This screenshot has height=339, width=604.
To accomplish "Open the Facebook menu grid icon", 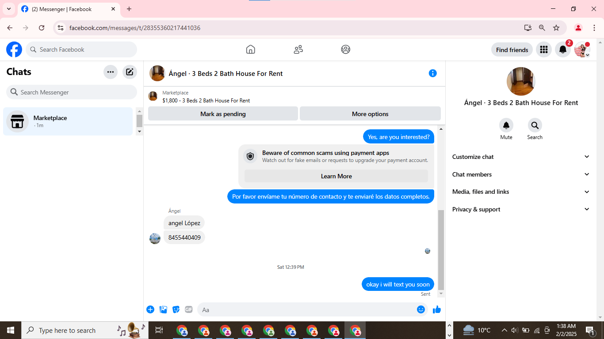I will pyautogui.click(x=544, y=49).
